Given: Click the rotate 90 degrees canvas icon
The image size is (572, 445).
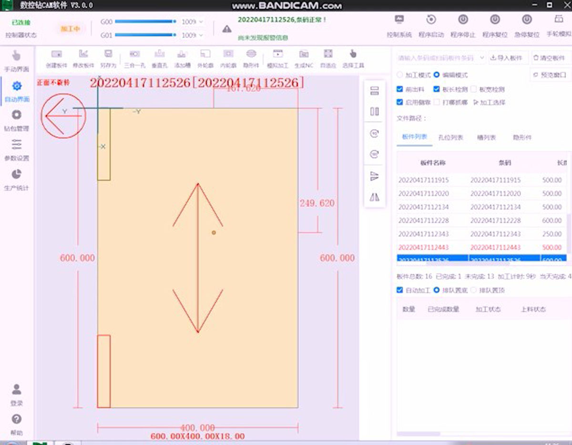Looking at the screenshot, I should tap(375, 134).
